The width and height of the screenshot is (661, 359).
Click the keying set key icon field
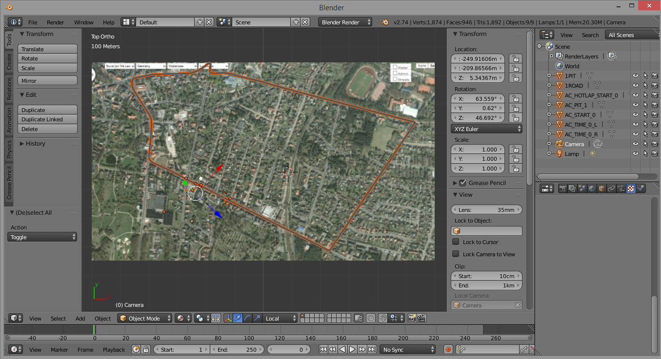(x=487, y=349)
